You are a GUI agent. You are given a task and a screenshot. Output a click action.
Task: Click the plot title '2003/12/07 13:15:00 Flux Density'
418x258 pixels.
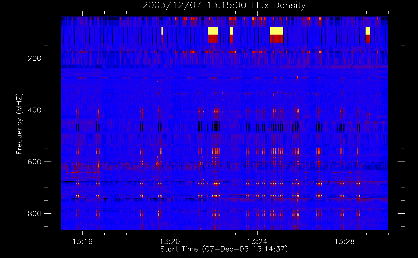point(224,5)
